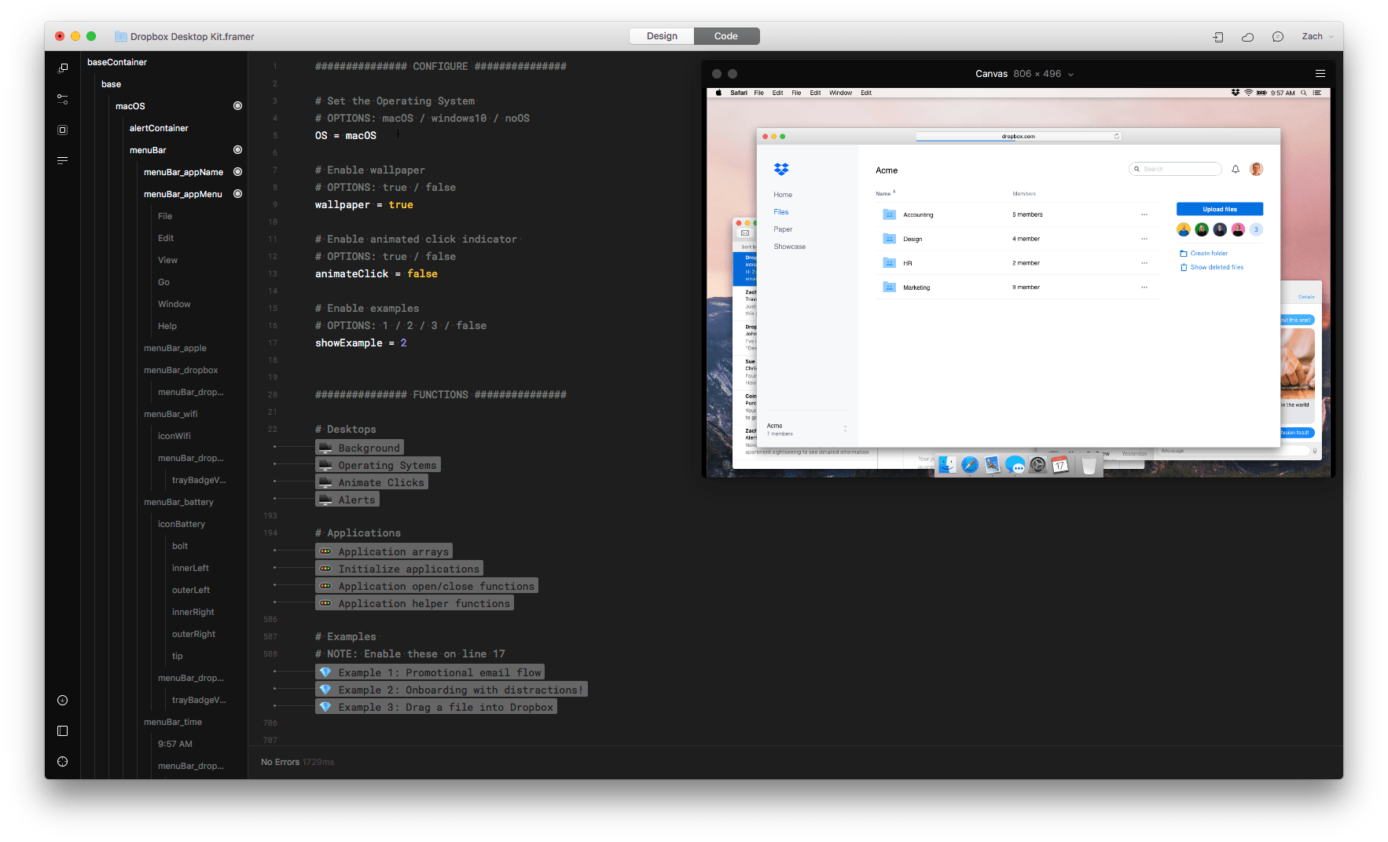The height and width of the screenshot is (842, 1388).
Task: Switch to the Code tab
Action: pos(726,36)
